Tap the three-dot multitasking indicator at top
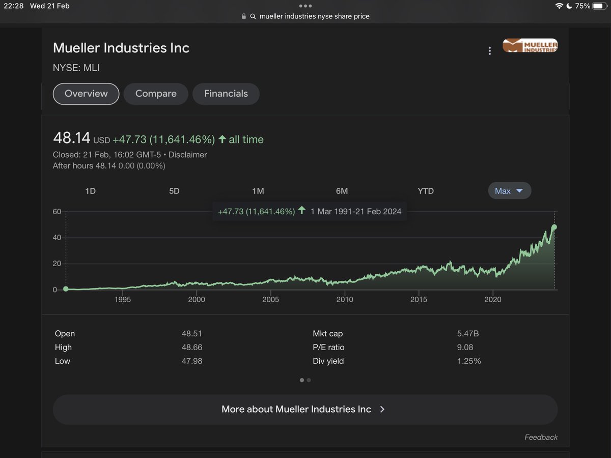The width and height of the screenshot is (611, 458). pyautogui.click(x=305, y=6)
